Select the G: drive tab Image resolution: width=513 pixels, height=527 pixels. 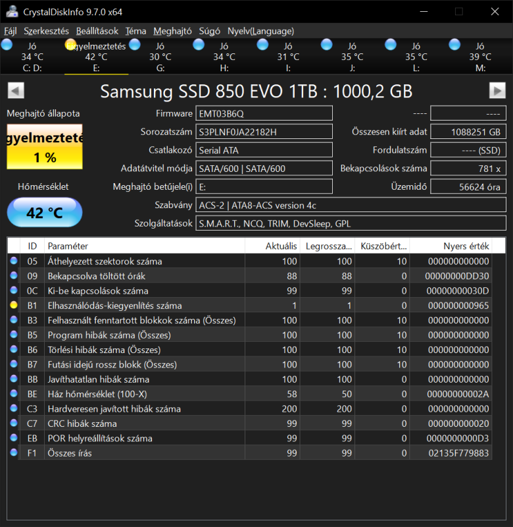pyautogui.click(x=160, y=57)
